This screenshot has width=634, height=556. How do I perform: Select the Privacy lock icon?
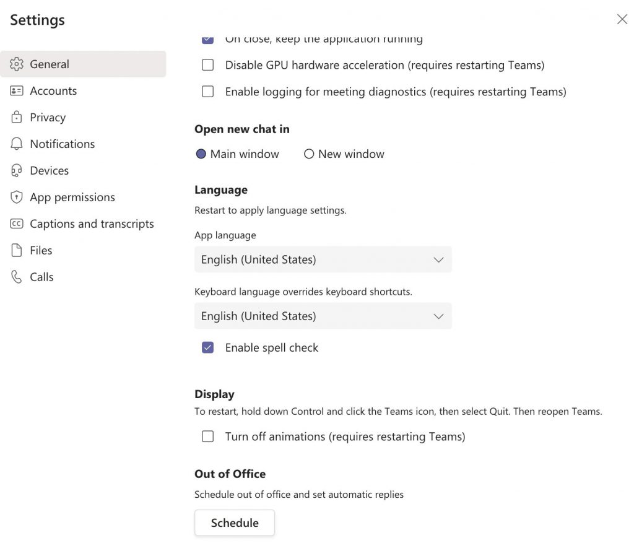(x=17, y=117)
